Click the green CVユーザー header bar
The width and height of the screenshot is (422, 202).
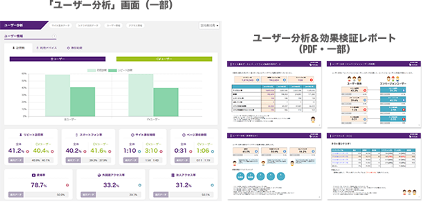(x=164, y=59)
